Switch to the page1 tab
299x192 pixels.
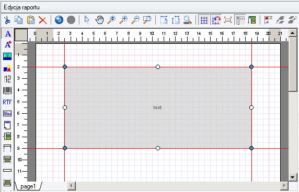(x=28, y=186)
